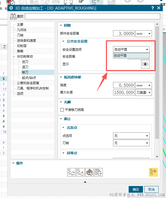The image size is (166, 198).
Task: Click the small up arrow above 确定
Action: point(85,182)
